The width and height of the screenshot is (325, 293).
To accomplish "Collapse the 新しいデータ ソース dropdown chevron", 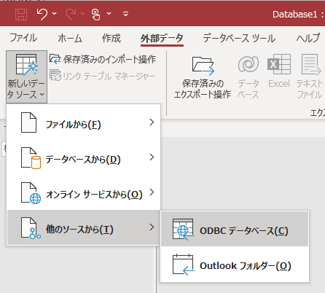I will 42,94.
